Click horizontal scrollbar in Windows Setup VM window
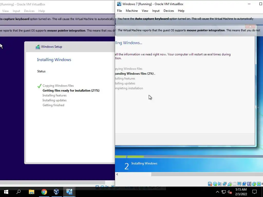Viewport: 263px width, 197px height. [x=52, y=182]
